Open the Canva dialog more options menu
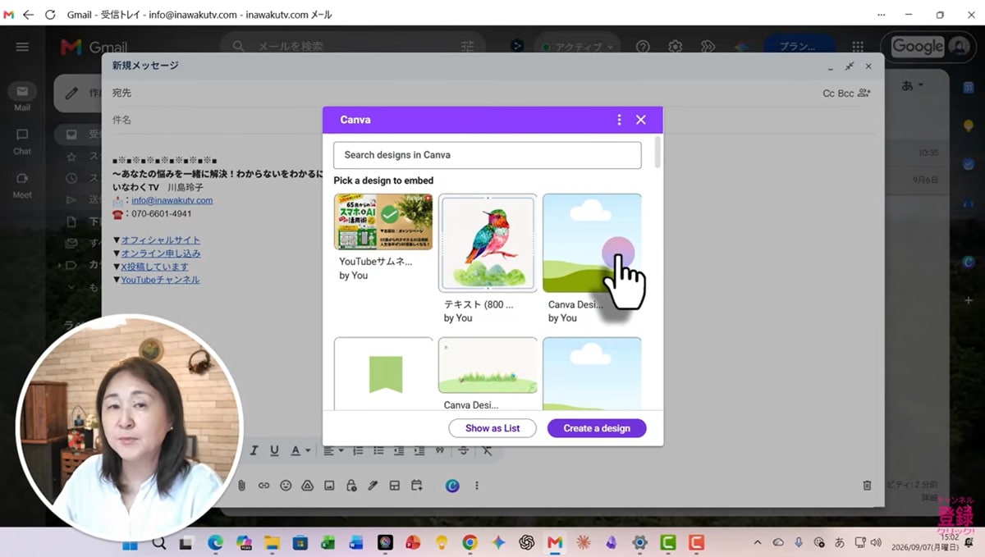 (x=619, y=120)
